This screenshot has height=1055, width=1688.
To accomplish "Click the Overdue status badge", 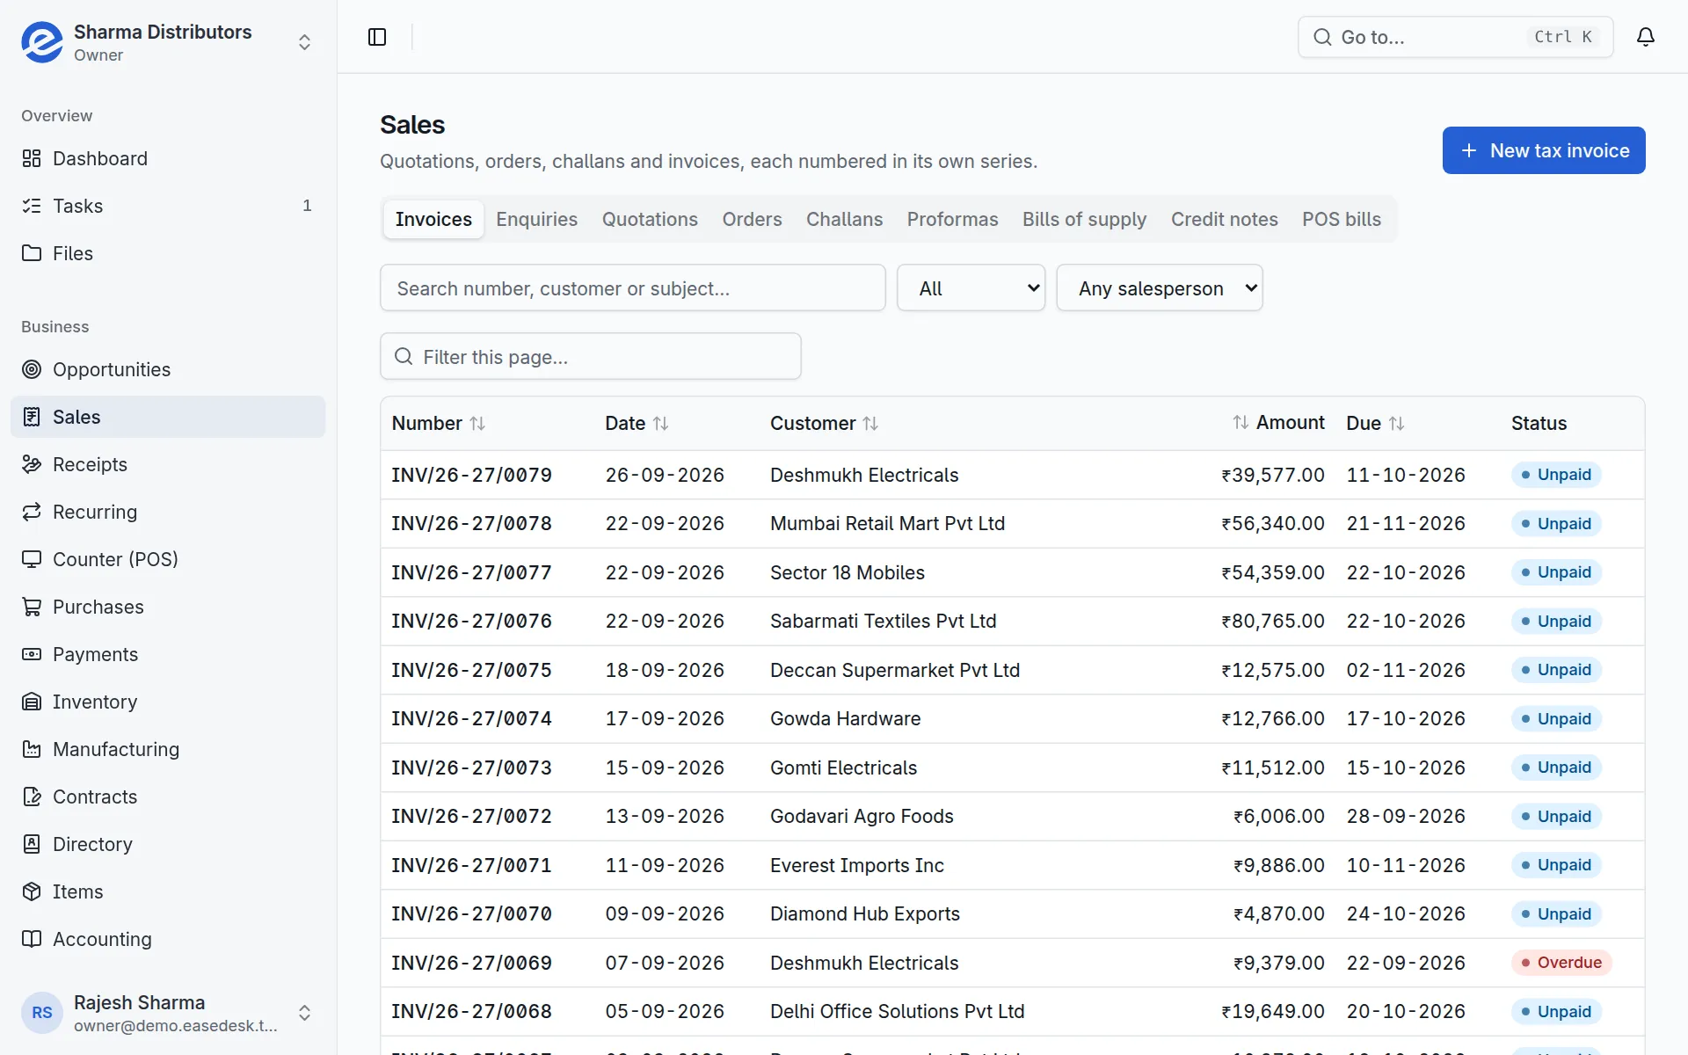I will (1561, 963).
